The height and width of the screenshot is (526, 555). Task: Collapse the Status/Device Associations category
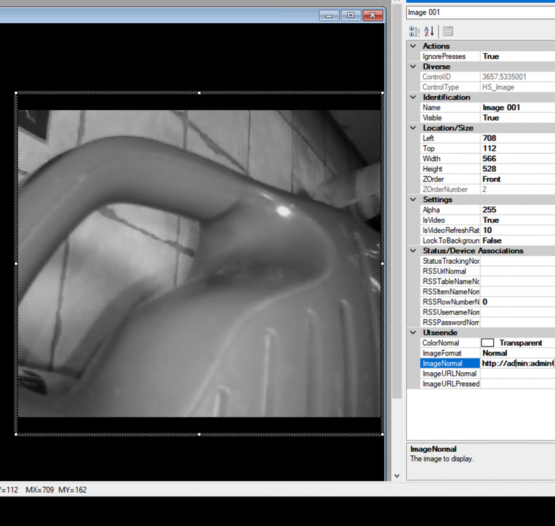point(413,251)
